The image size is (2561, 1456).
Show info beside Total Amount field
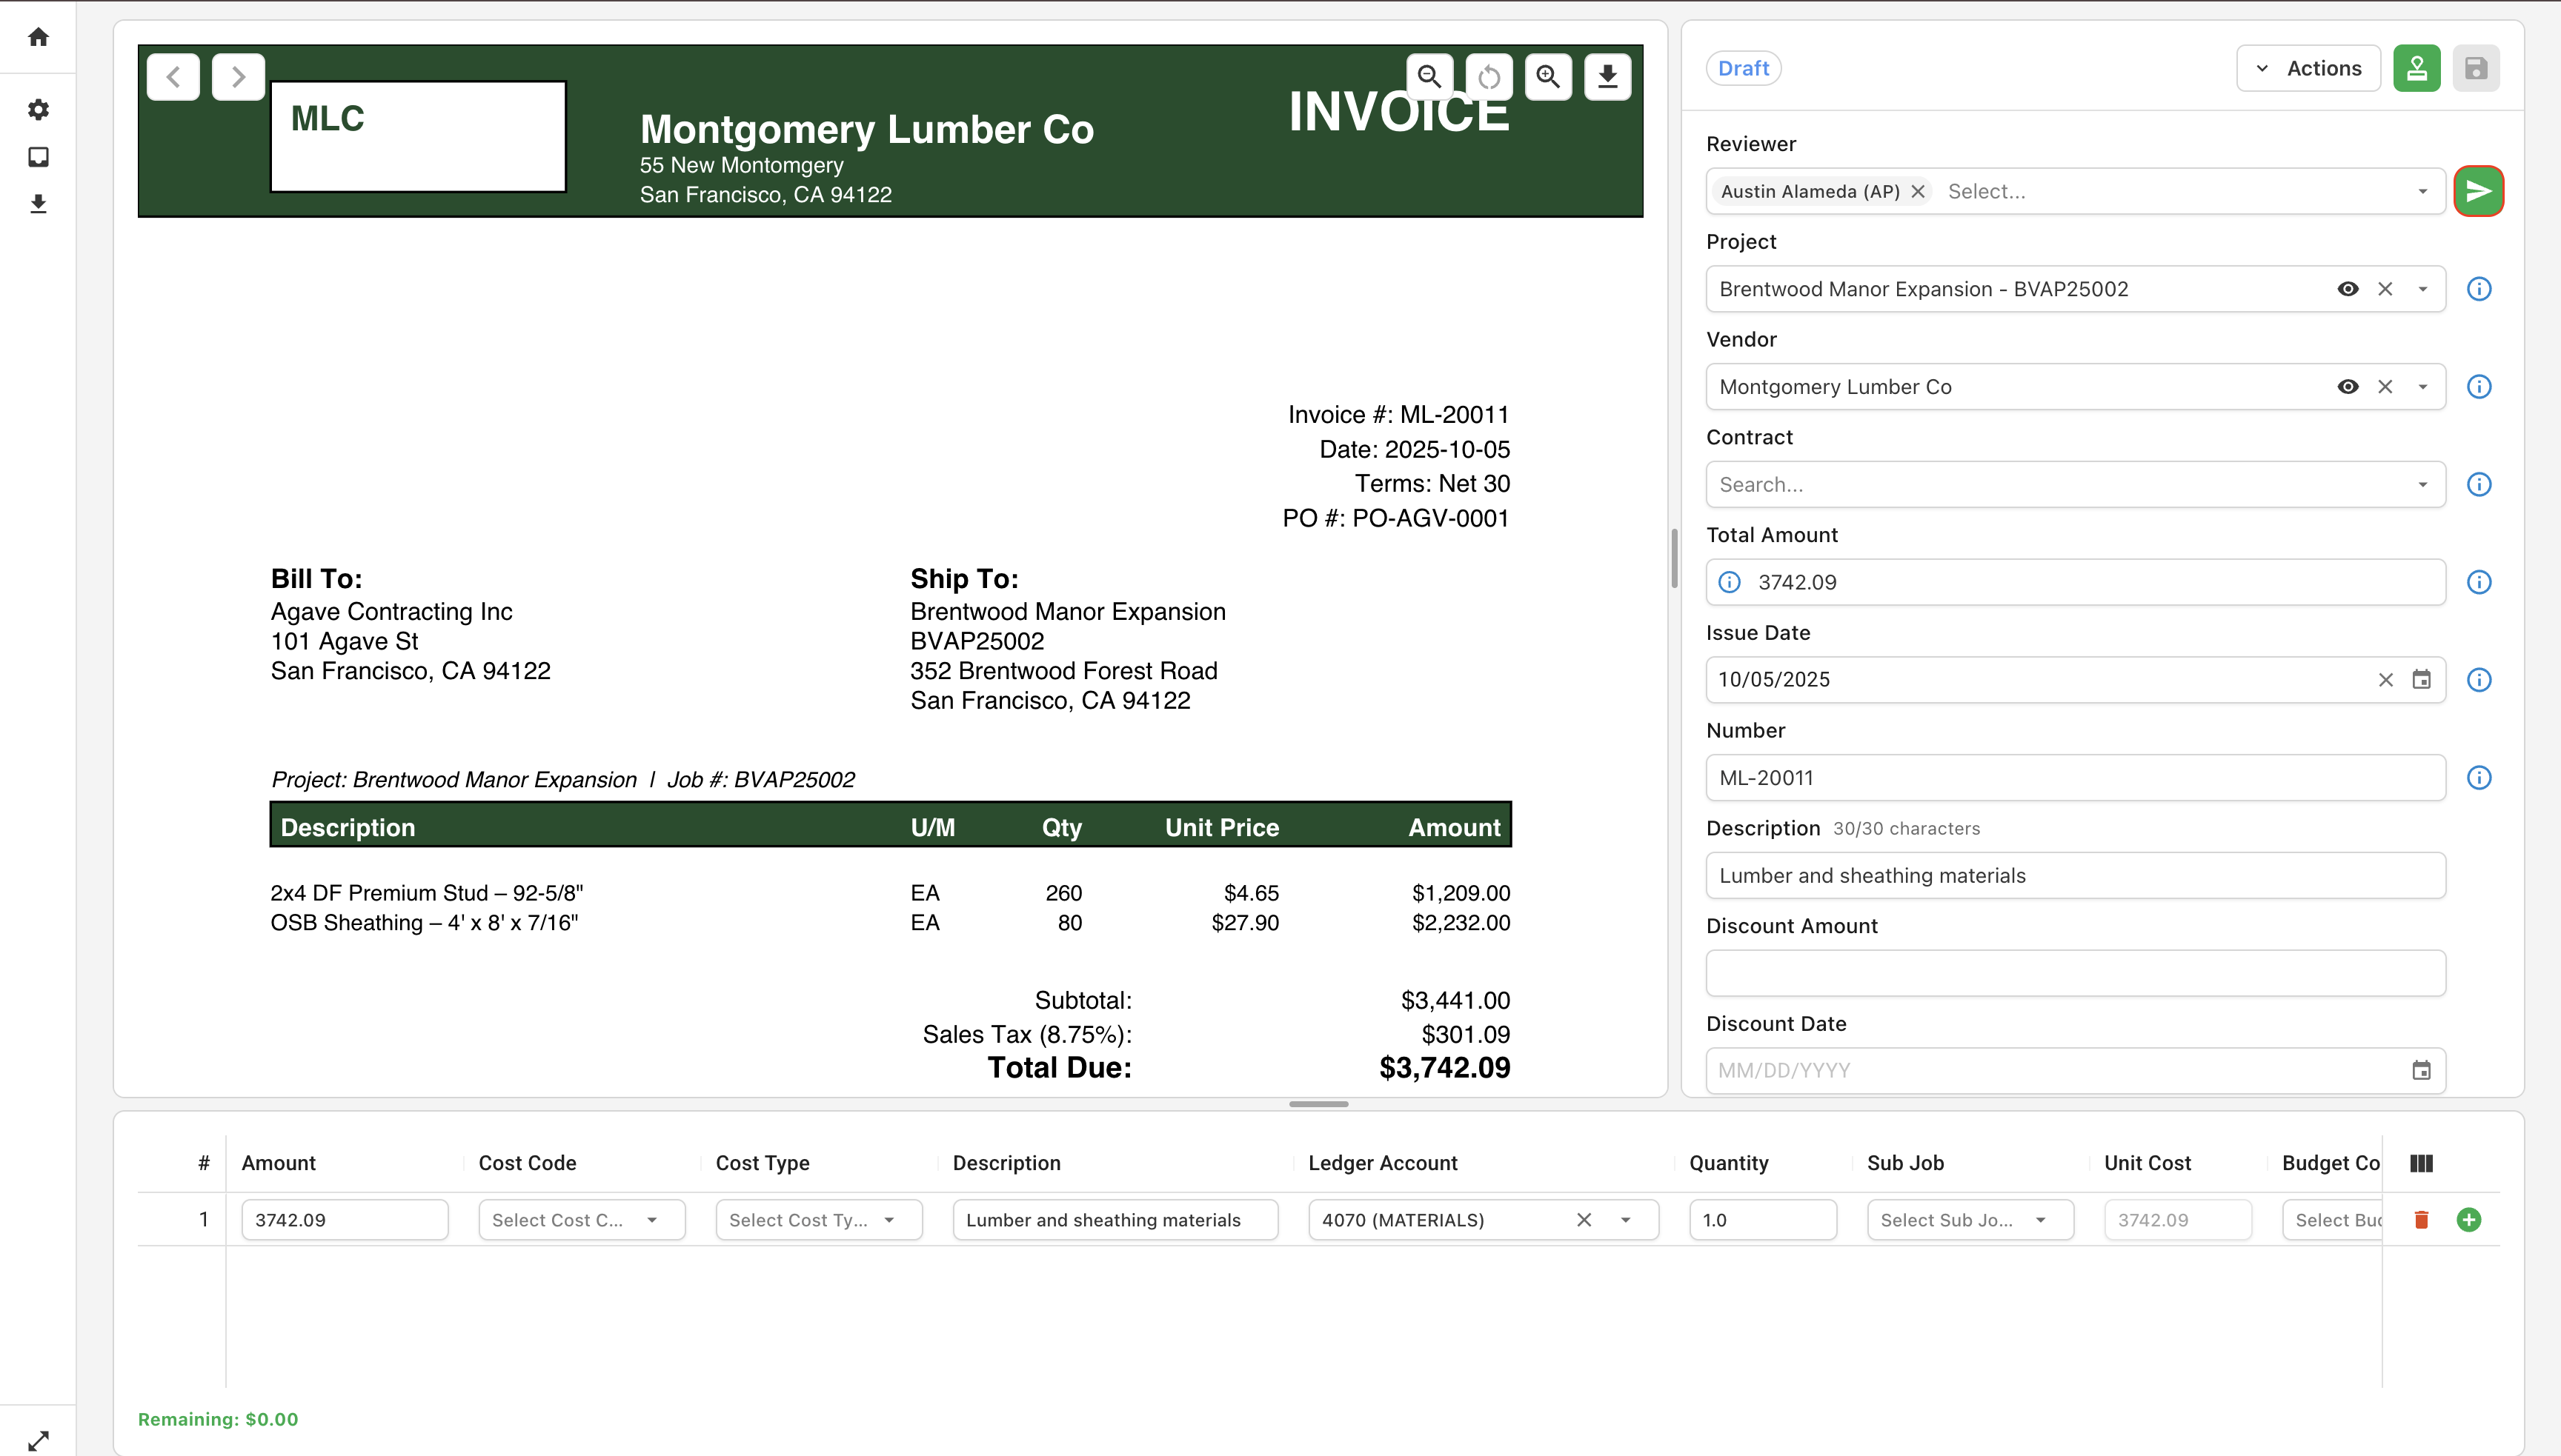[2479, 582]
